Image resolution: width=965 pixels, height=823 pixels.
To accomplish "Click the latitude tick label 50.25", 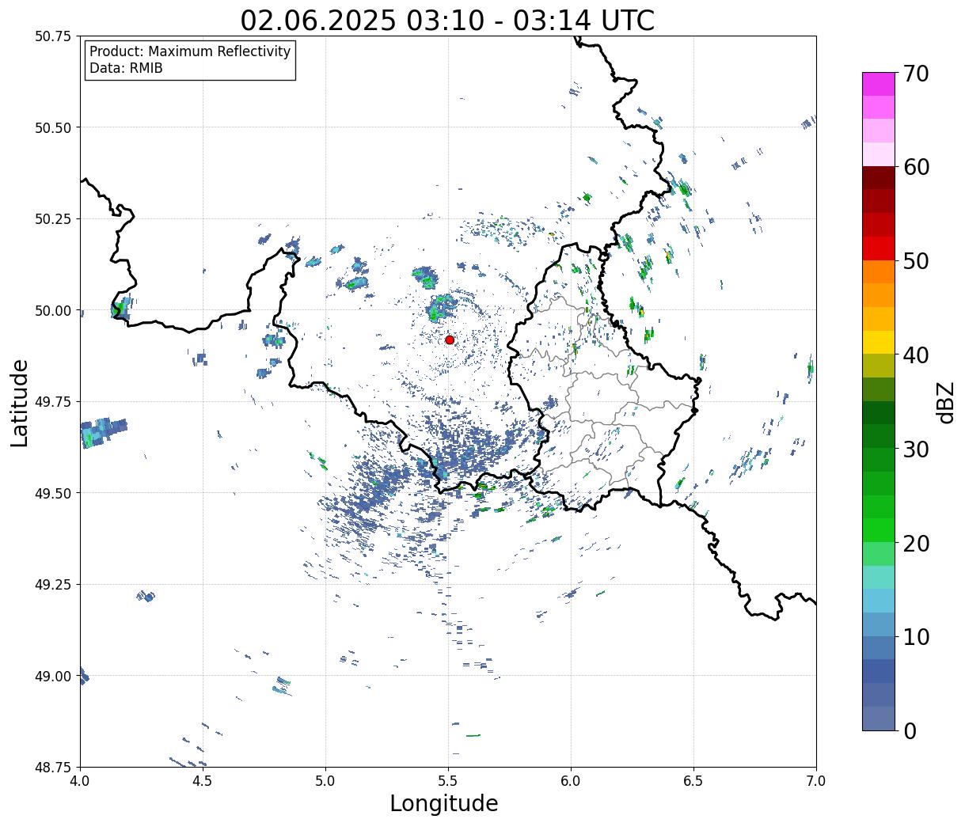I will [53, 219].
